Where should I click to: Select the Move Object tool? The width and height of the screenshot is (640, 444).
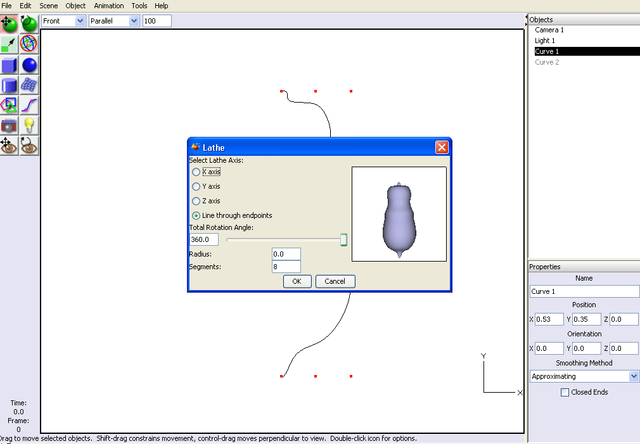[x=9, y=24]
